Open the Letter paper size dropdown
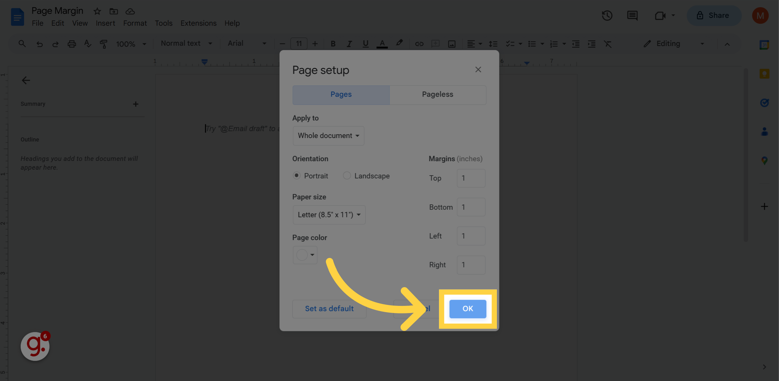779x381 pixels. tap(329, 215)
